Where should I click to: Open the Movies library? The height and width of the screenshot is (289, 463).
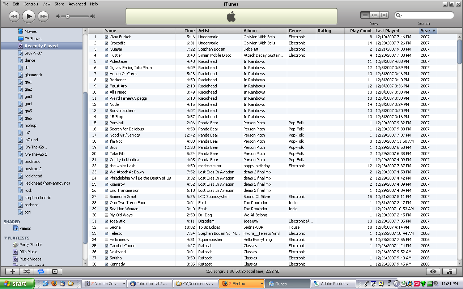(x=31, y=31)
